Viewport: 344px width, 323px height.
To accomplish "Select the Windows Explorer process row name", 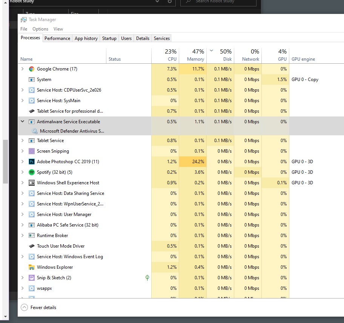I will [55, 267].
